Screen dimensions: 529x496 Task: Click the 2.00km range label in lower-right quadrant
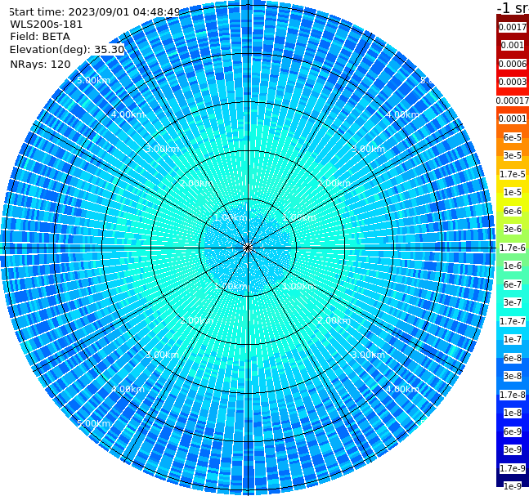334,320
